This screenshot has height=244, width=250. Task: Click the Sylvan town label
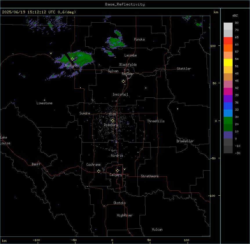[113, 71]
